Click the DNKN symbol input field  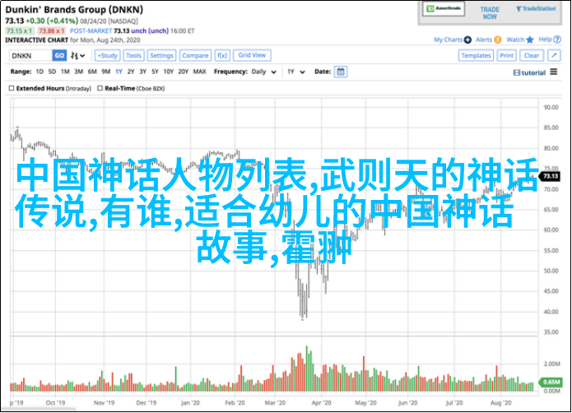30,56
